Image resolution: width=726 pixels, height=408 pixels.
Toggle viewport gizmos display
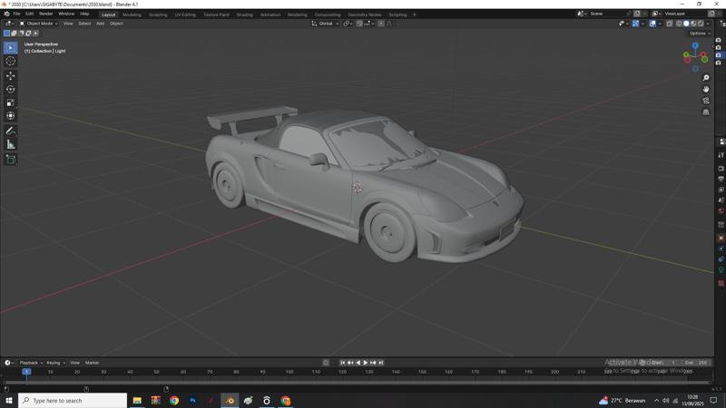pos(636,24)
